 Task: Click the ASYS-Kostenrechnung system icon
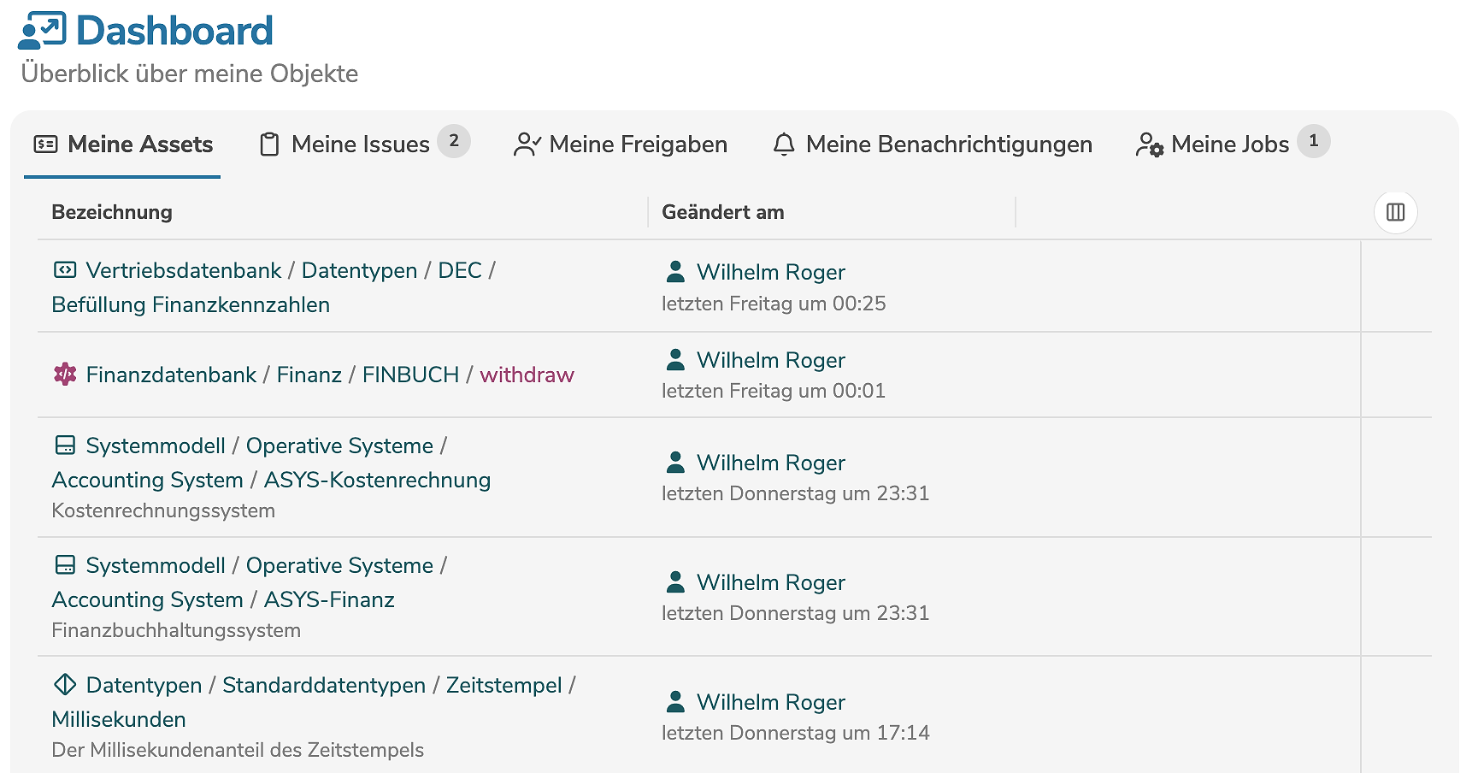click(65, 446)
